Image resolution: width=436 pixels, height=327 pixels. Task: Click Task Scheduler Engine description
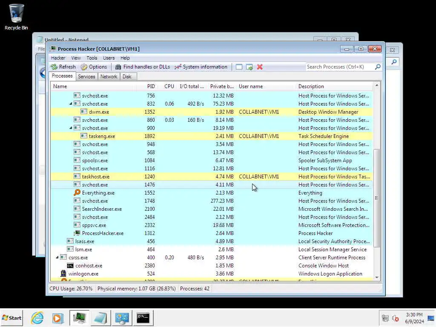click(324, 136)
